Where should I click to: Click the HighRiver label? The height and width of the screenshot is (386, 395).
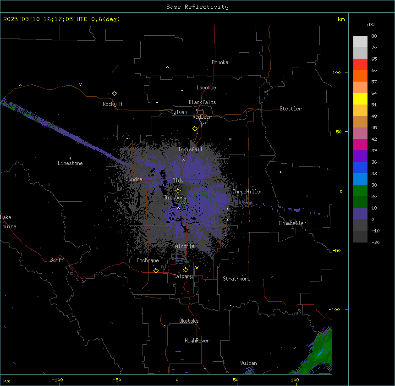pyautogui.click(x=197, y=341)
